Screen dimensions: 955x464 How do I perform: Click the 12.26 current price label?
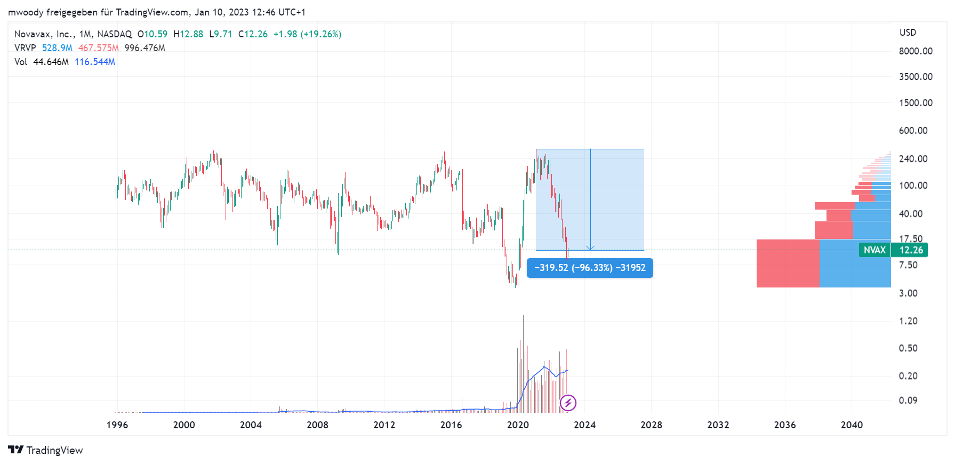pyautogui.click(x=911, y=250)
